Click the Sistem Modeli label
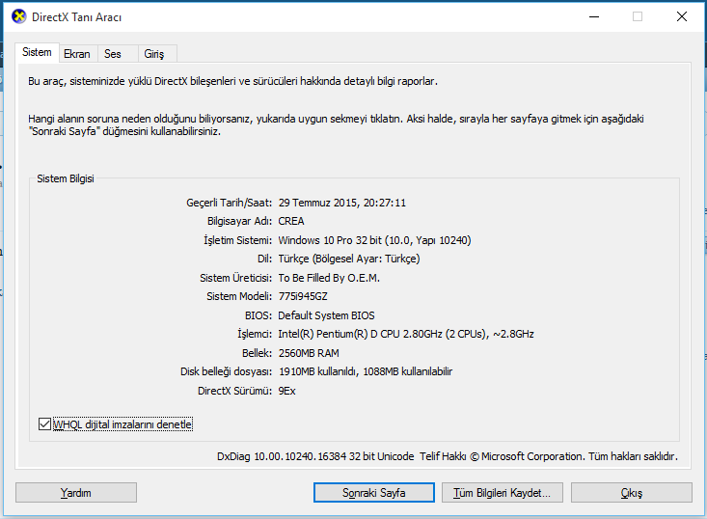The height and width of the screenshot is (519, 707). pyautogui.click(x=239, y=296)
